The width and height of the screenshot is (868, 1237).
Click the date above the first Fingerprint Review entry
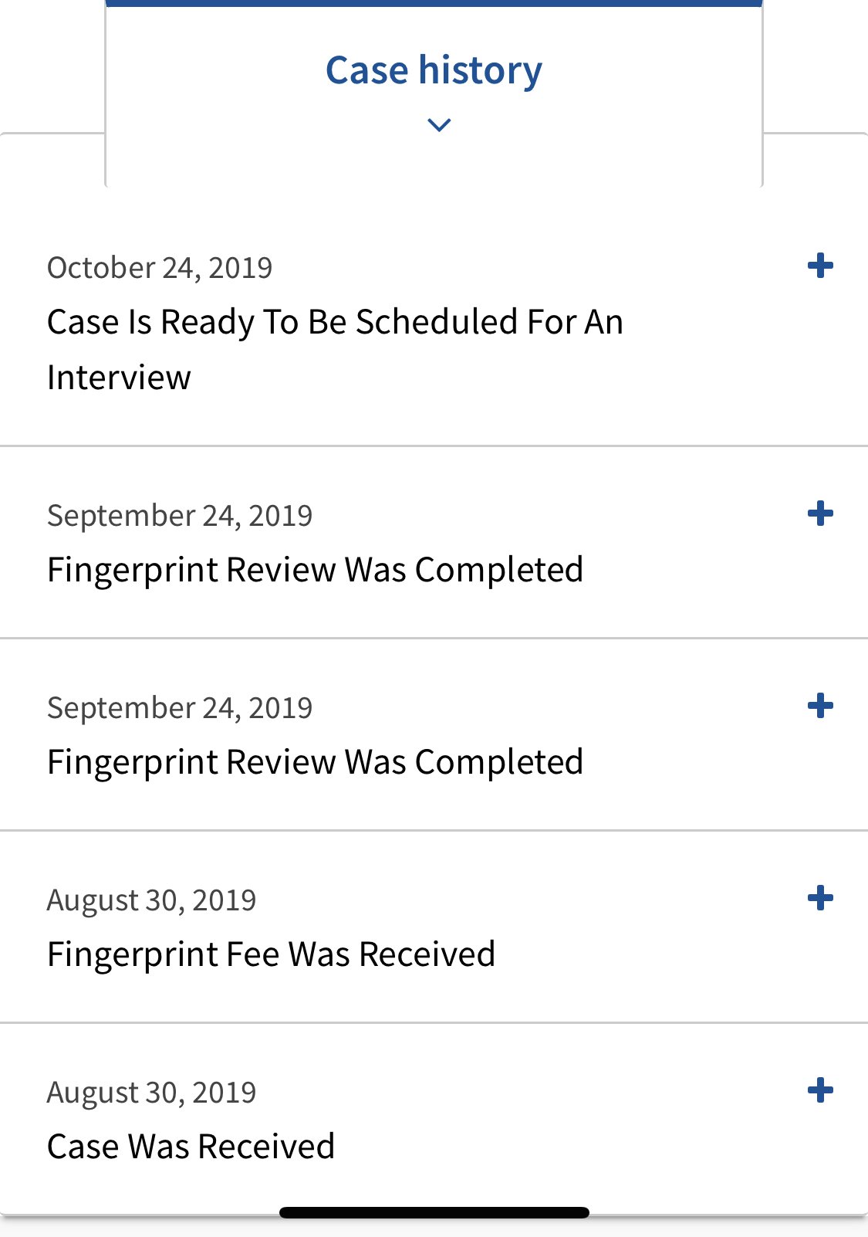pos(180,516)
